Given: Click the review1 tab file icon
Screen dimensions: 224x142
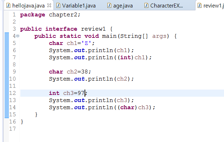Looking at the screenshot, I should pos(199,6).
